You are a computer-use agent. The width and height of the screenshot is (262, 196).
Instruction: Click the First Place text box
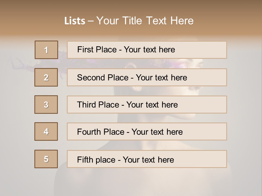(x=147, y=50)
